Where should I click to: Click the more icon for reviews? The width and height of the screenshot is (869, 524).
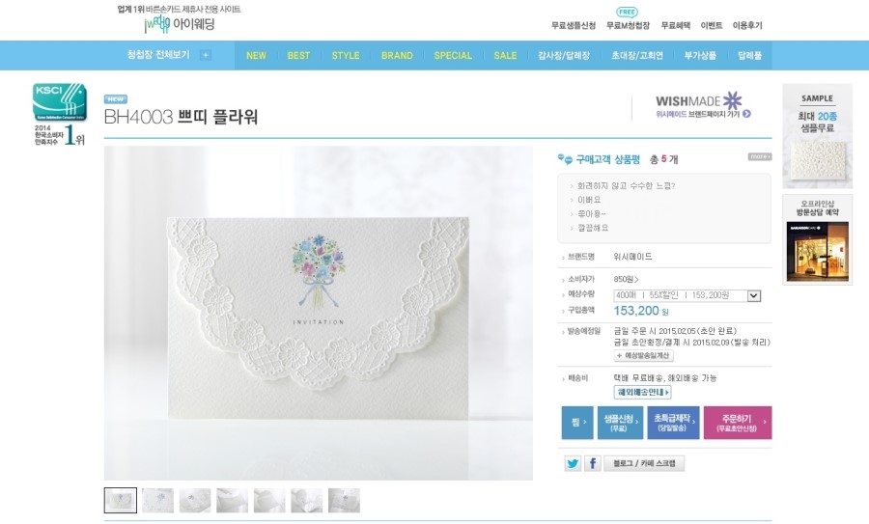click(x=760, y=156)
